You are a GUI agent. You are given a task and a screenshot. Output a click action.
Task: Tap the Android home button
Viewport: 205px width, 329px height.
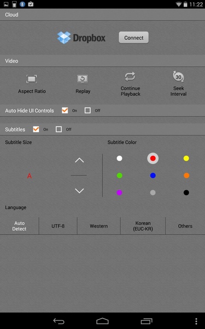[x=103, y=321]
